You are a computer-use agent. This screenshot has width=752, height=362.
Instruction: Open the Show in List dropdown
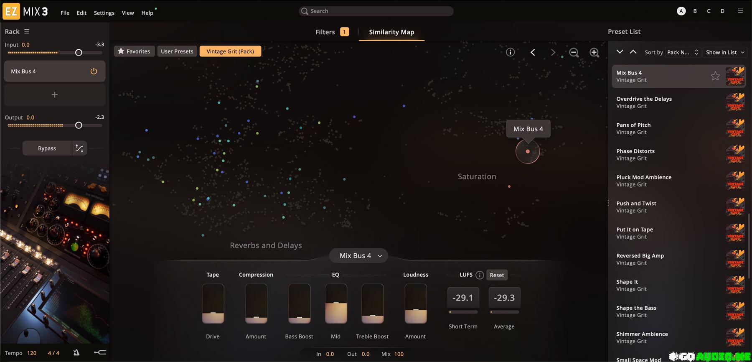[725, 52]
